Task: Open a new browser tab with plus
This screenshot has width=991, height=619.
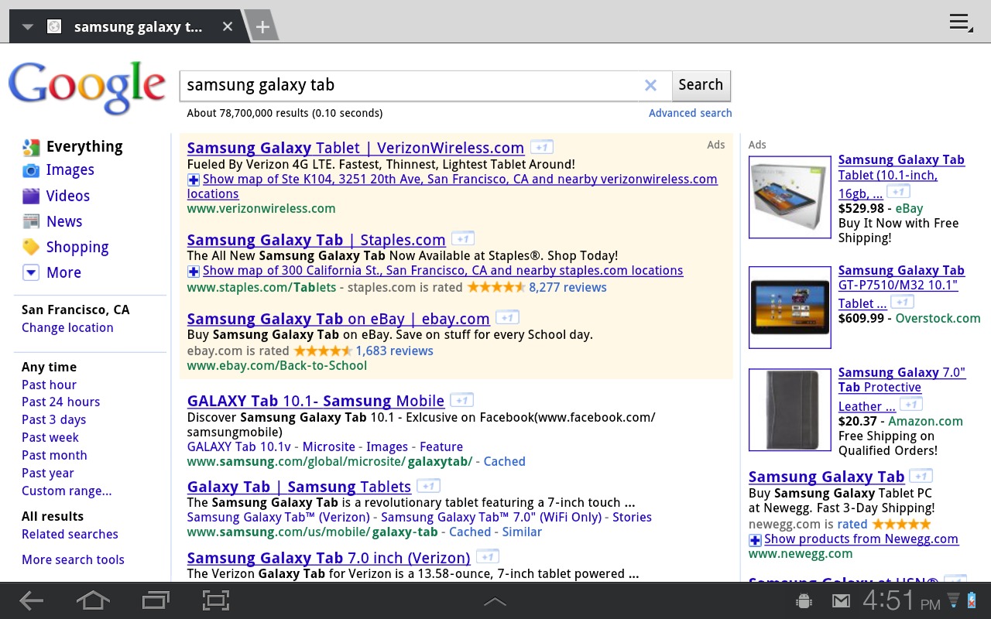Action: (262, 27)
